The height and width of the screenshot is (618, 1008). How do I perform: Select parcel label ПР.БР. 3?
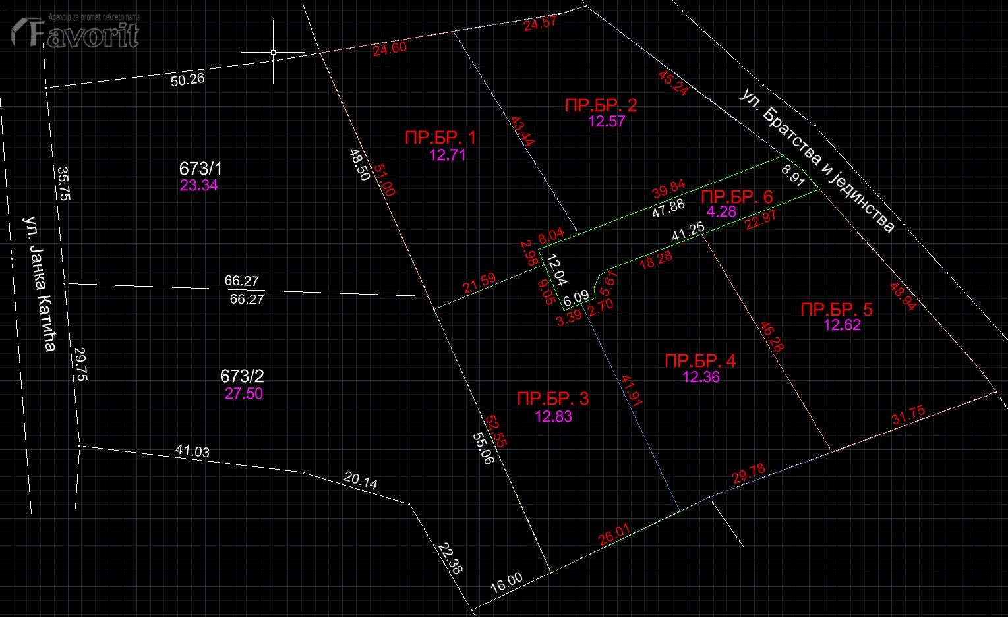click(x=553, y=399)
